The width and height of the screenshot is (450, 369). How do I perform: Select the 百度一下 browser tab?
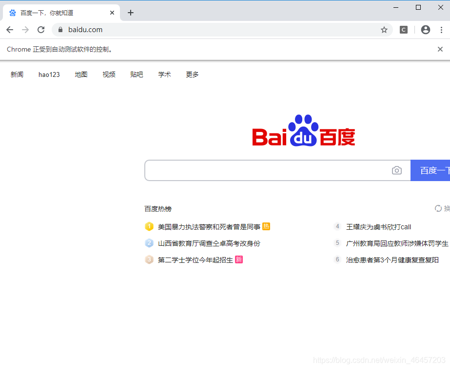pyautogui.click(x=61, y=13)
